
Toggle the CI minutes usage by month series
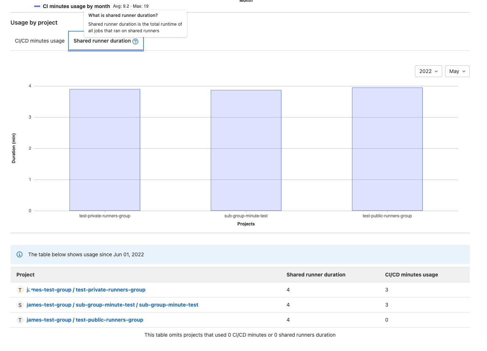(x=76, y=6)
